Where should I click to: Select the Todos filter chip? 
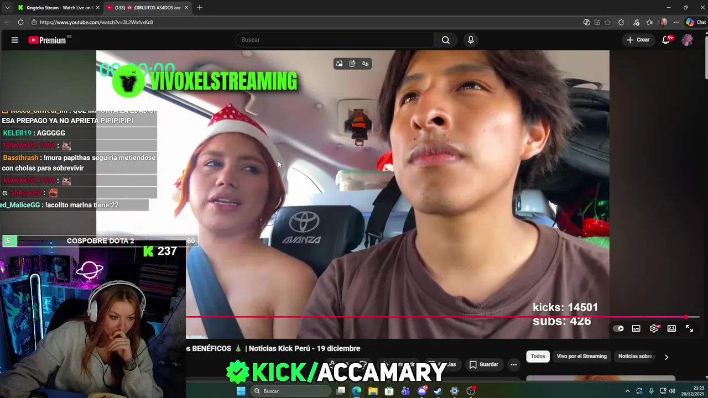(x=538, y=357)
